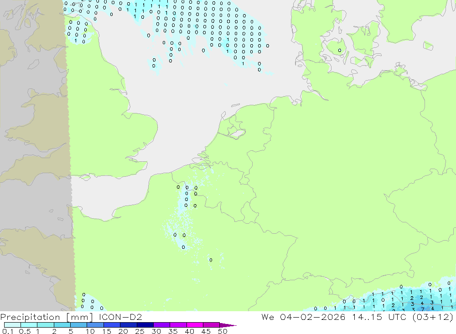The width and height of the screenshot is (456, 334).
Task: Click the '[mm]' unit label
Action: [79, 317]
